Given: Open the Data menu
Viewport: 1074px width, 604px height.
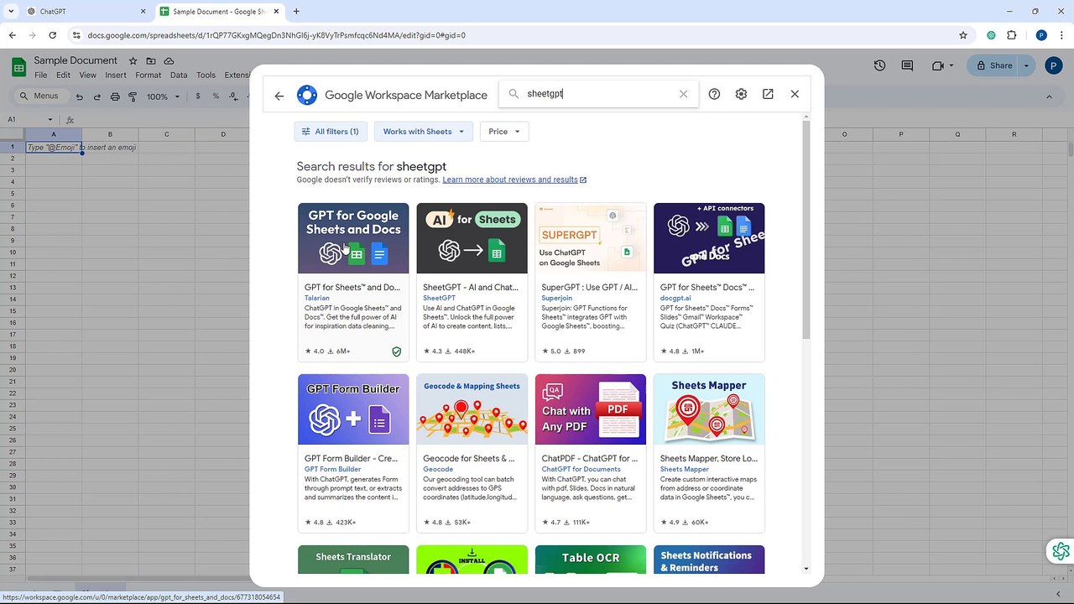Looking at the screenshot, I should click(x=179, y=75).
